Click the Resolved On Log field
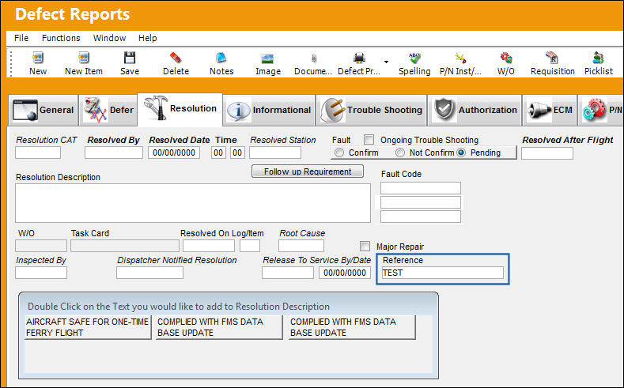 (x=209, y=246)
